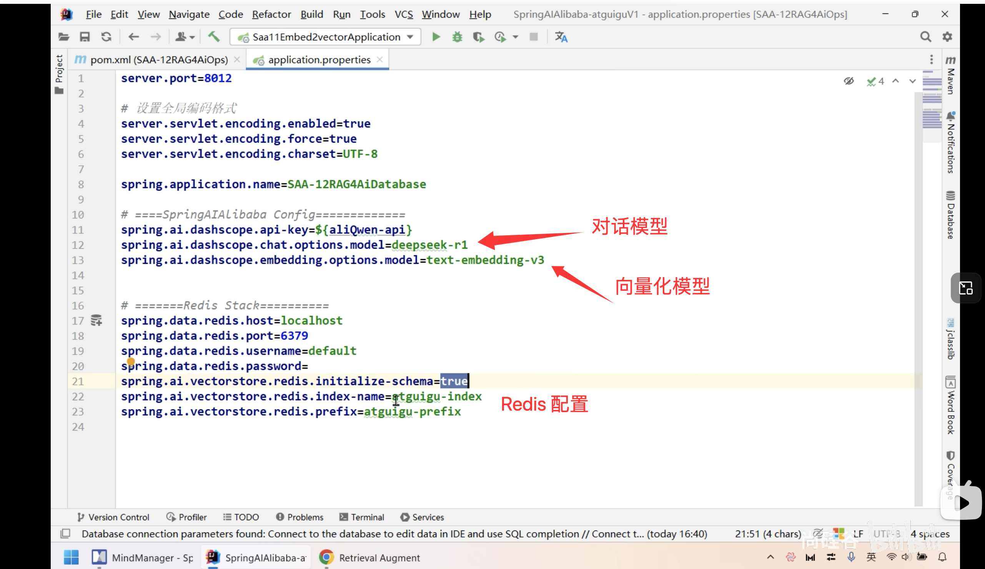
Task: Click the gutter database icon on line 17
Action: tap(96, 321)
